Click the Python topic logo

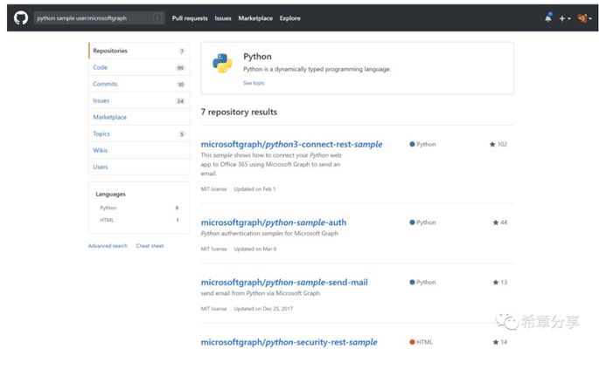pyautogui.click(x=222, y=63)
